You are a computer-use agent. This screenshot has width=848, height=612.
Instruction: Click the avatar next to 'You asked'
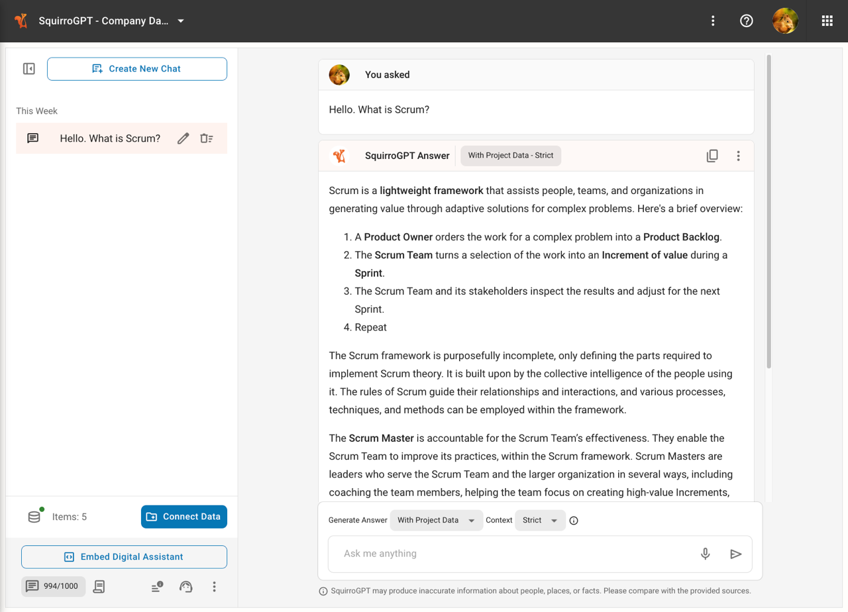[x=340, y=75]
